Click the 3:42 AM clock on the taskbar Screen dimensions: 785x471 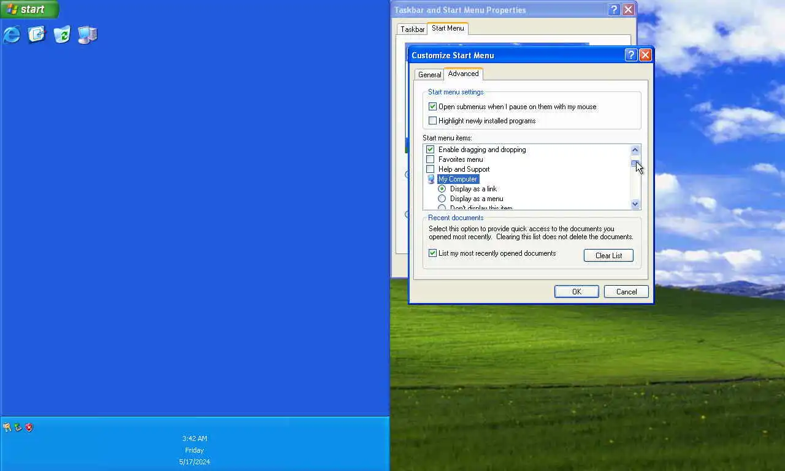(194, 438)
